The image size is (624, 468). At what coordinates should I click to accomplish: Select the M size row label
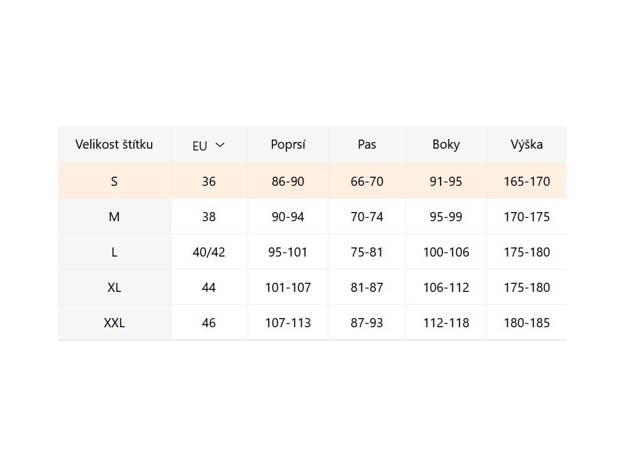114,216
